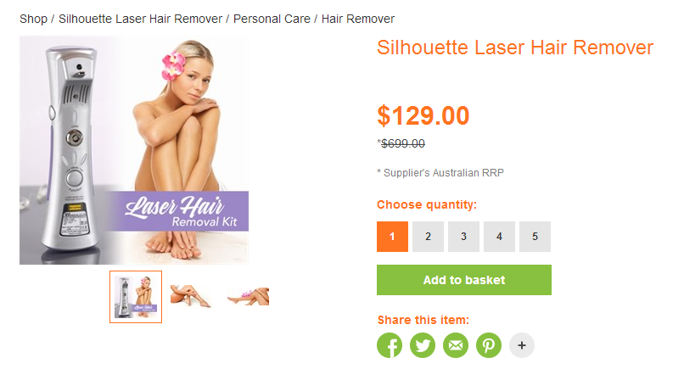Viewport: 684px width, 369px height.
Task: Select quantity 1
Action: coord(393,237)
